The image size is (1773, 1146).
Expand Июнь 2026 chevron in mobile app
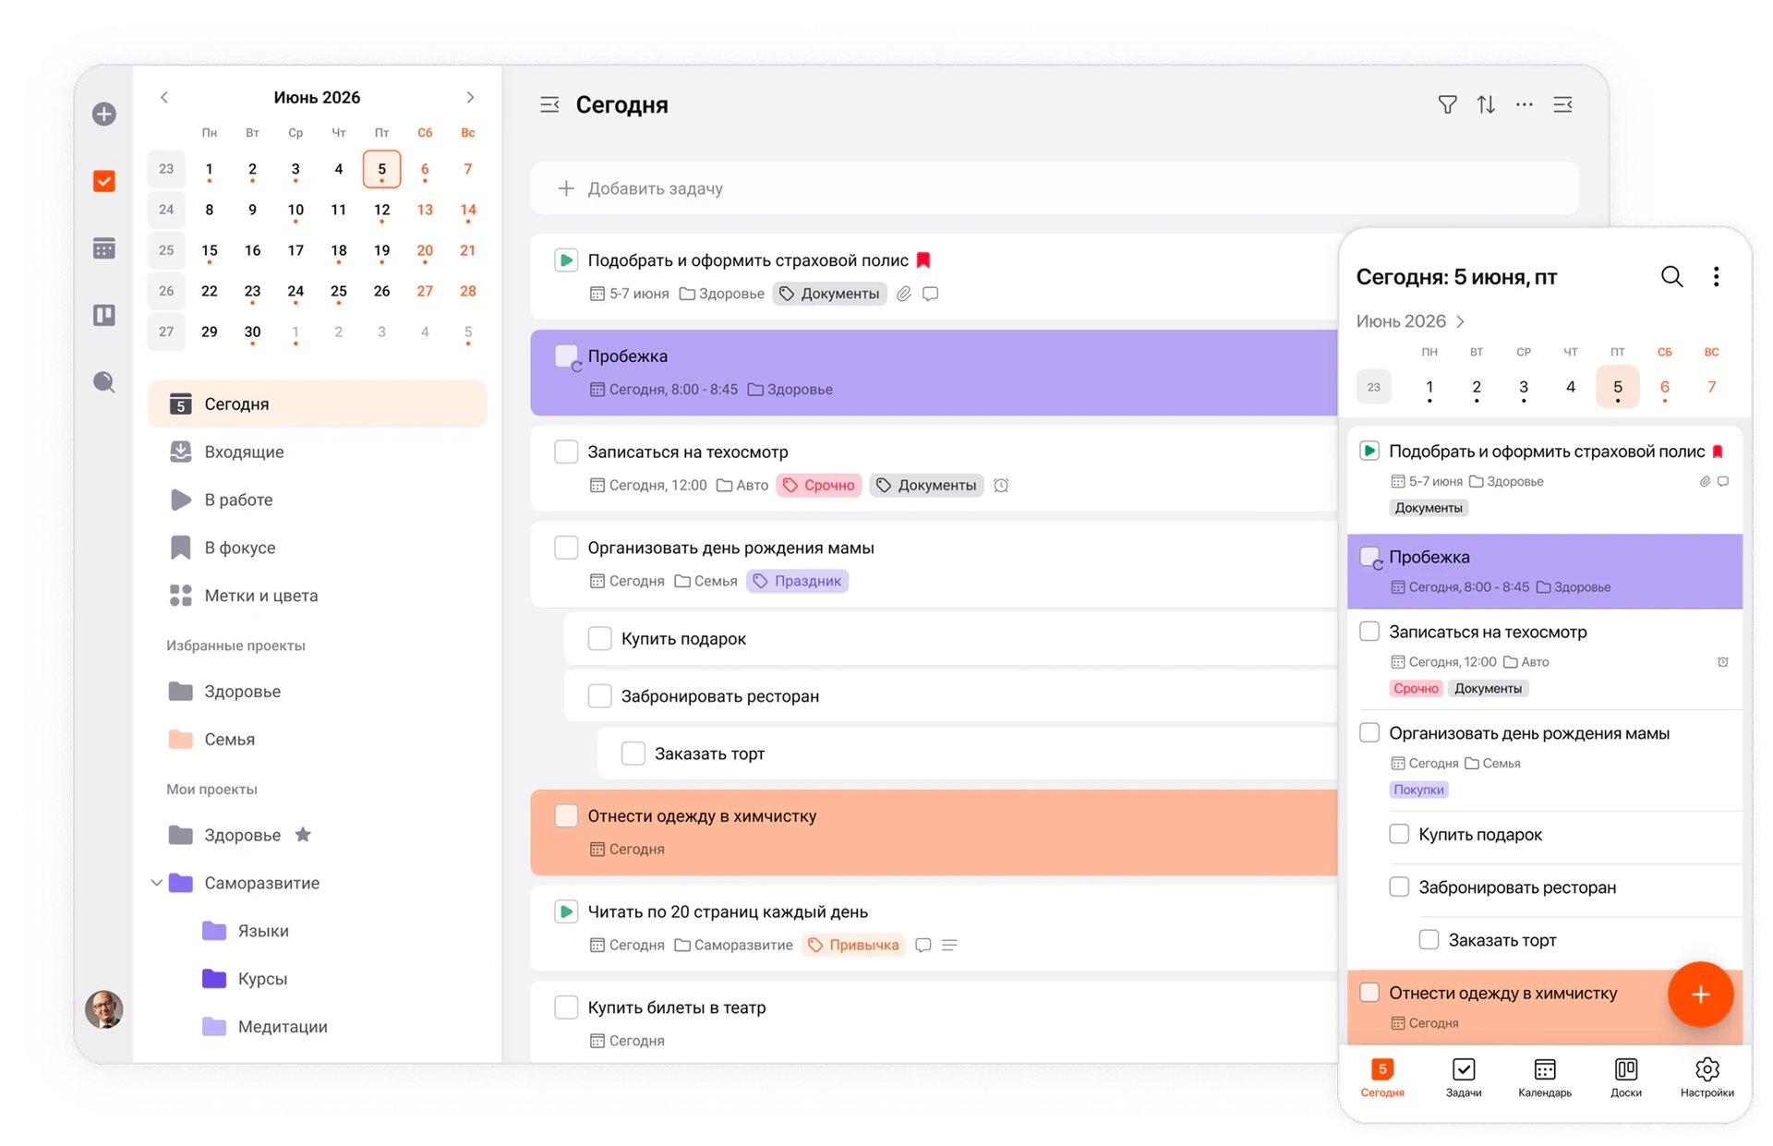tap(1461, 321)
